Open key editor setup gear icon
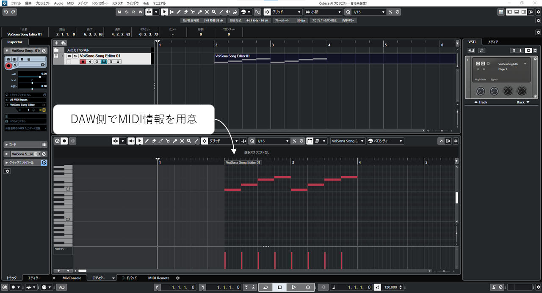Image resolution: width=542 pixels, height=293 pixels. coord(456,141)
